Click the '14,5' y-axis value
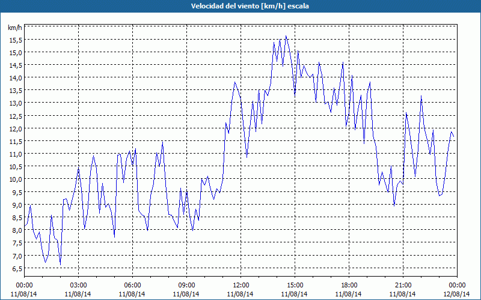The image size is (481, 300). [16, 65]
